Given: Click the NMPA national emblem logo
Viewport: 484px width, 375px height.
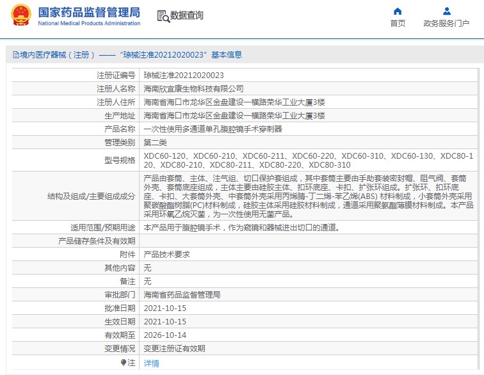Looking at the screenshot, I should (21, 15).
